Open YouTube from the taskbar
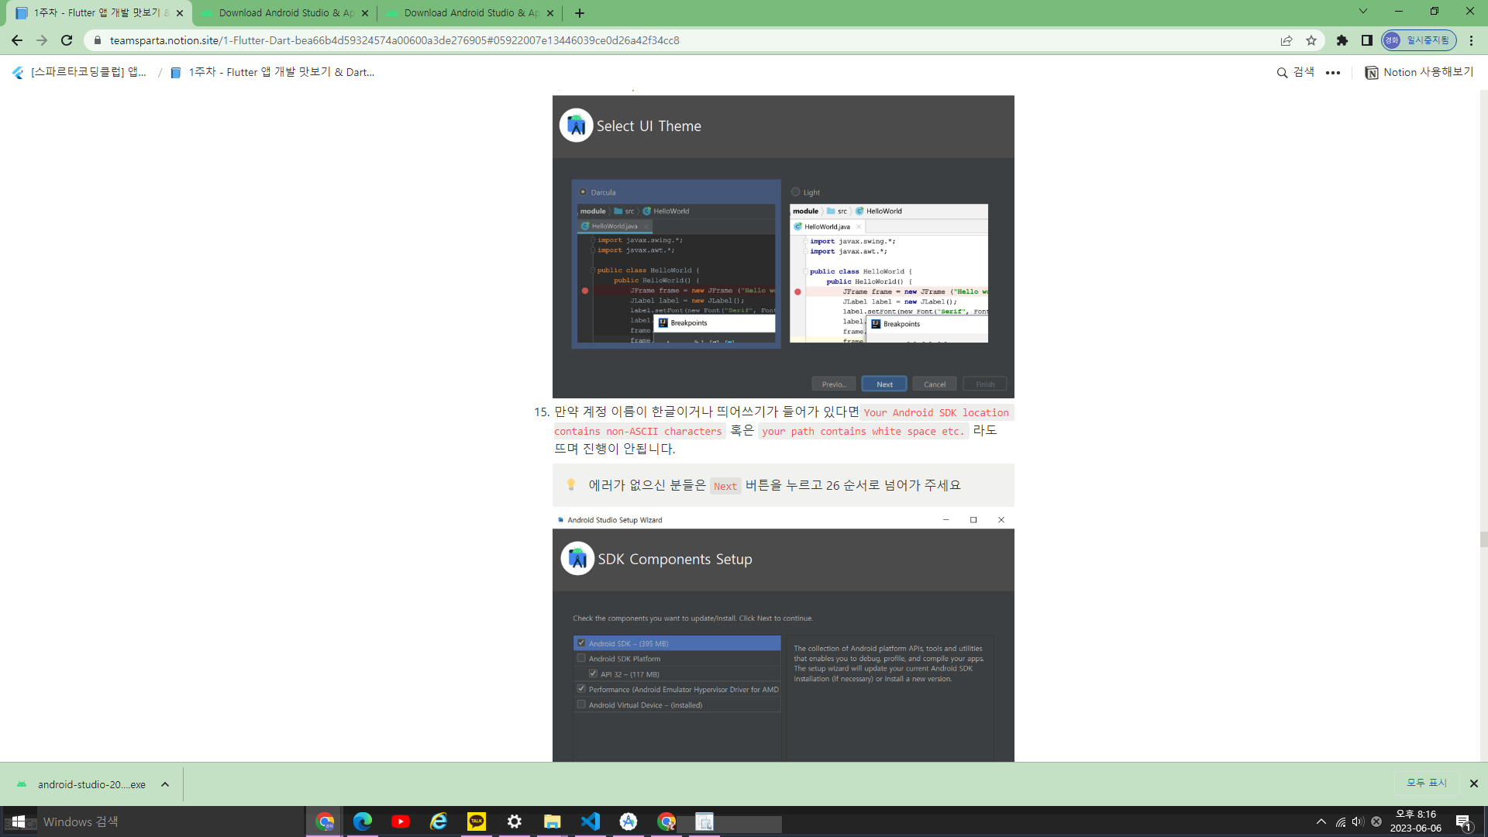This screenshot has height=837, width=1488. (x=401, y=821)
